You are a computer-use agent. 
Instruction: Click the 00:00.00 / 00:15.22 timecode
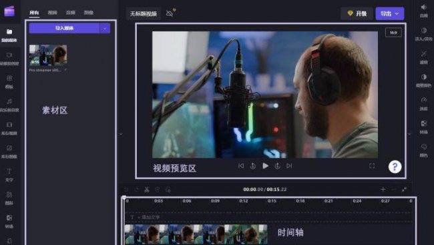click(x=265, y=190)
